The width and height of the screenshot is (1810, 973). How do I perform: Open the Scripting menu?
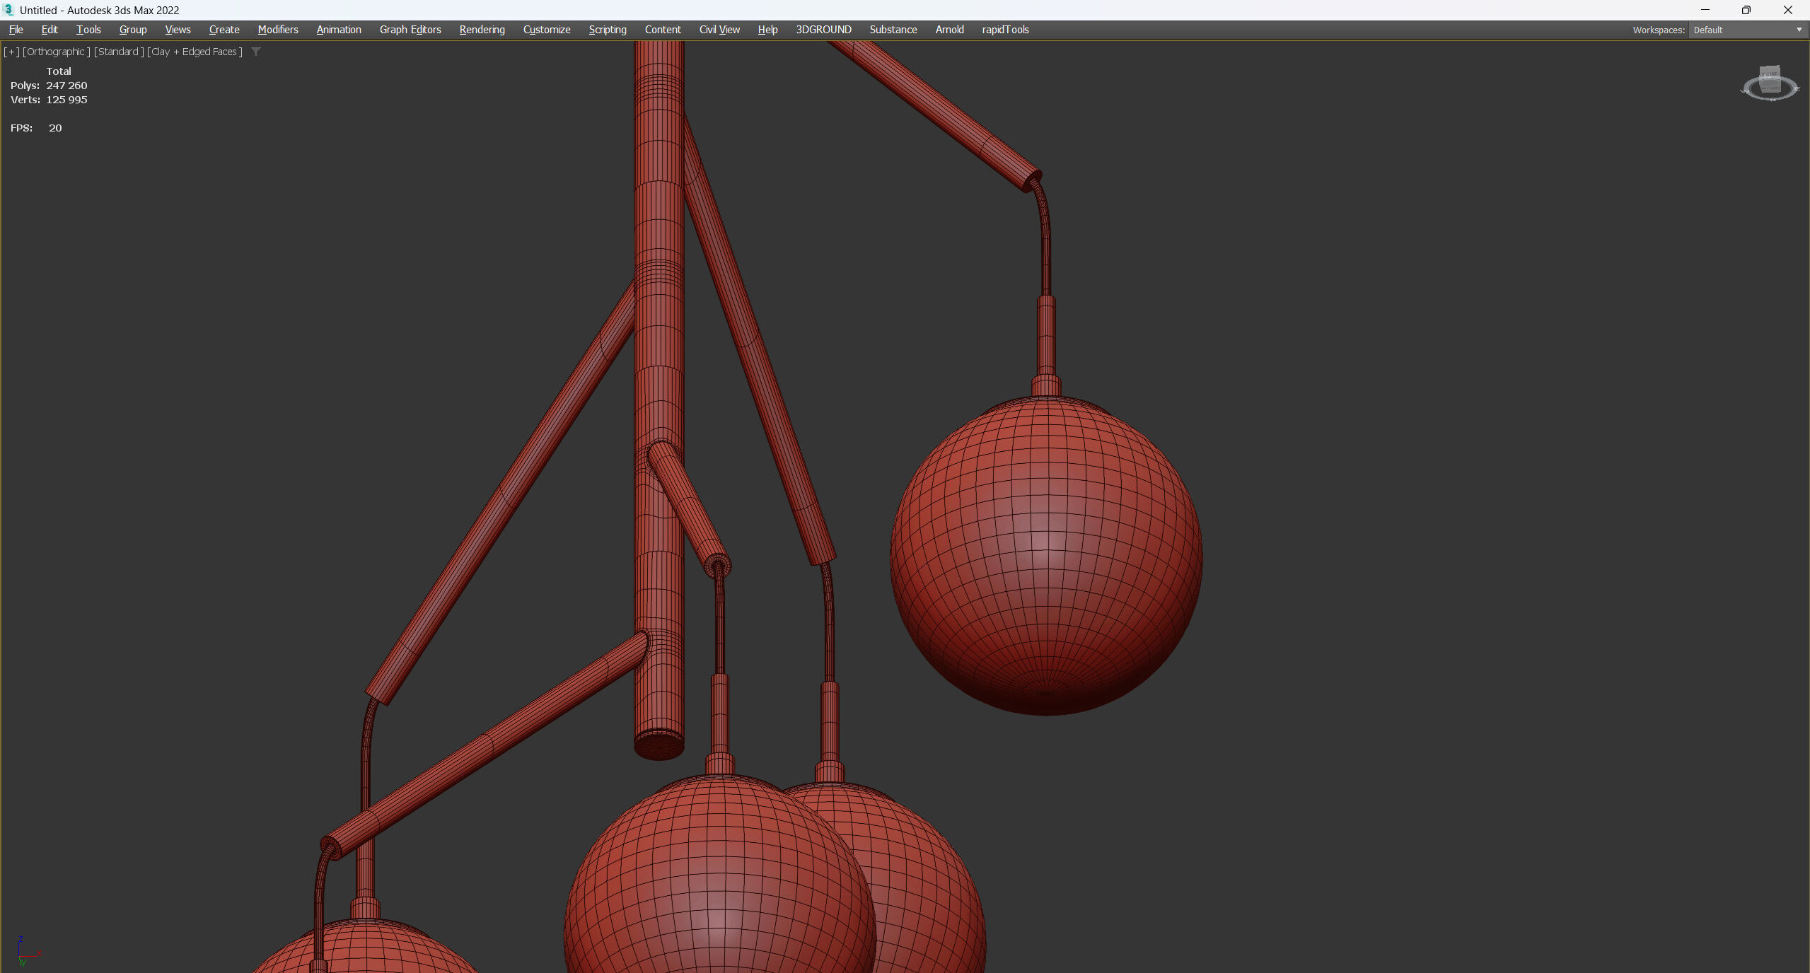(x=608, y=30)
